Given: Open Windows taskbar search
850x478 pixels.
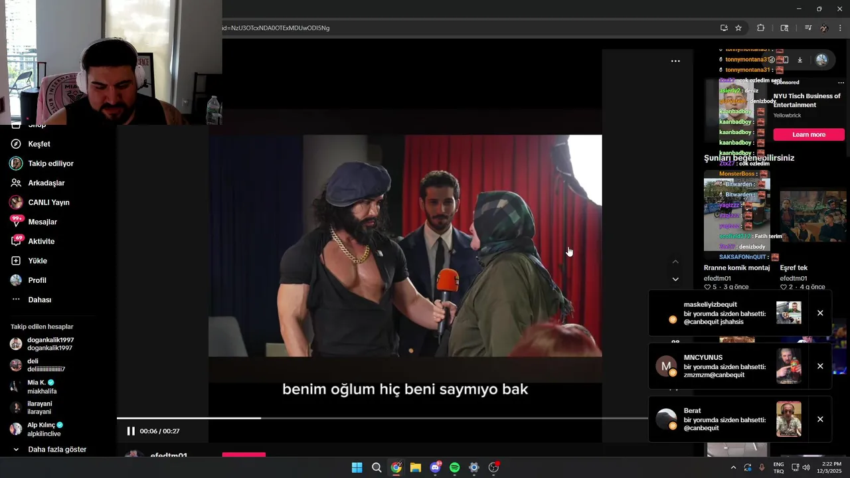Looking at the screenshot, I should coord(377,467).
